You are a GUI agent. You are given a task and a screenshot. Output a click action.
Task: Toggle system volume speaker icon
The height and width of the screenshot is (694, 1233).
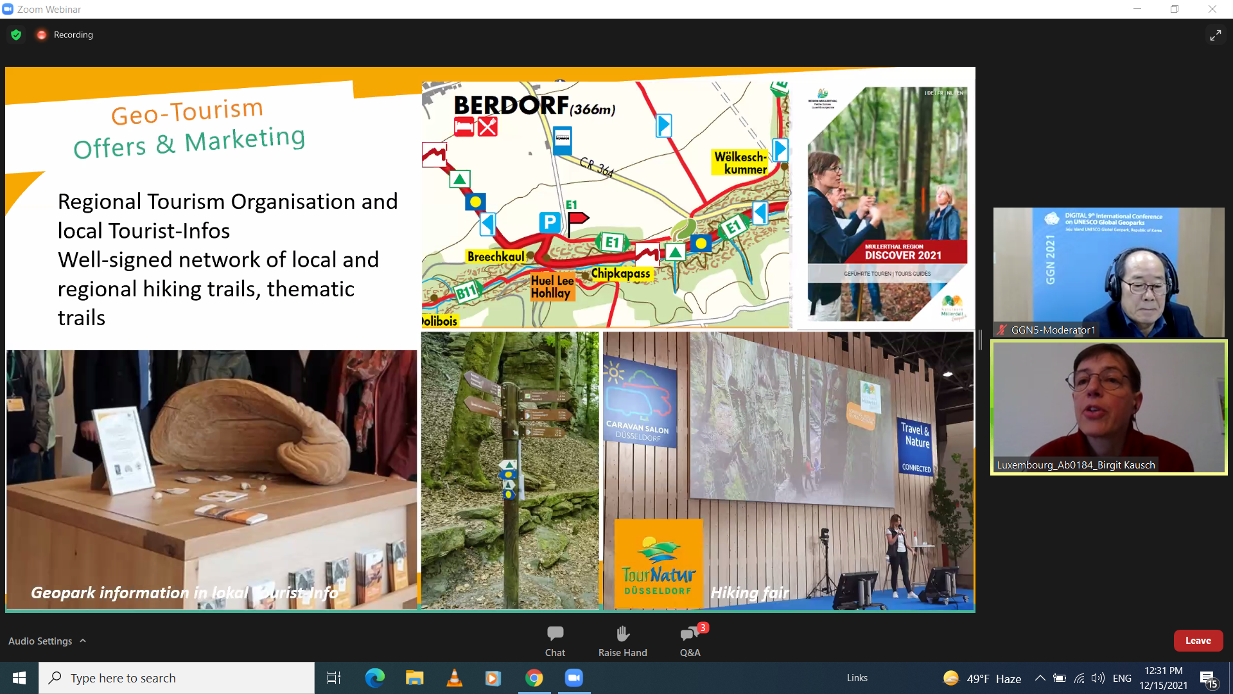[x=1098, y=678]
